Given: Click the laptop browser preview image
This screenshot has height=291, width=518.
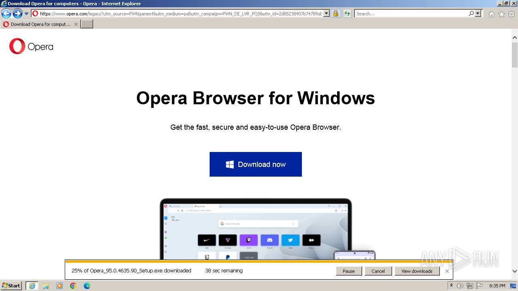Looking at the screenshot, I should [x=256, y=229].
